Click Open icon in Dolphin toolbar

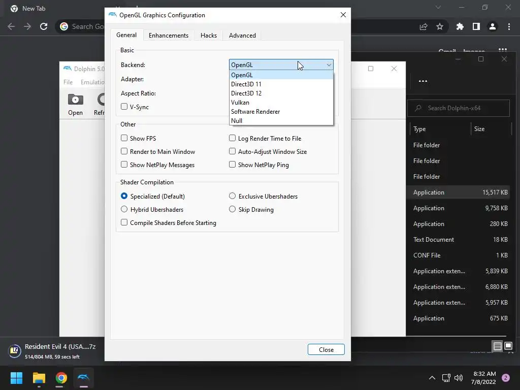(x=75, y=105)
